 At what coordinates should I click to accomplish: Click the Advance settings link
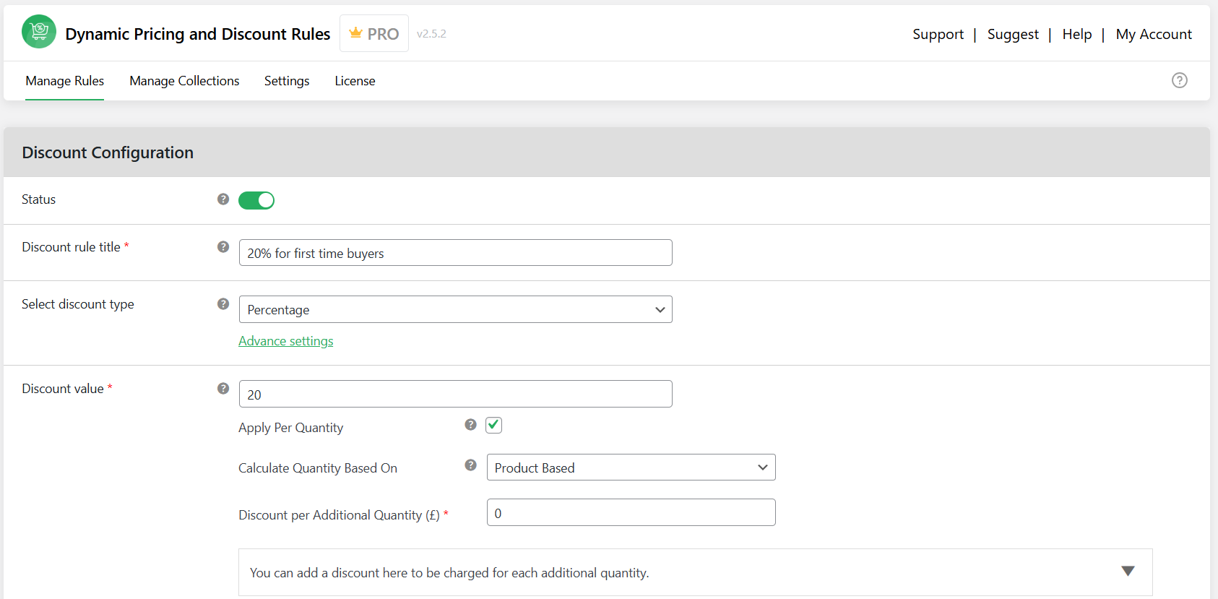click(x=286, y=341)
